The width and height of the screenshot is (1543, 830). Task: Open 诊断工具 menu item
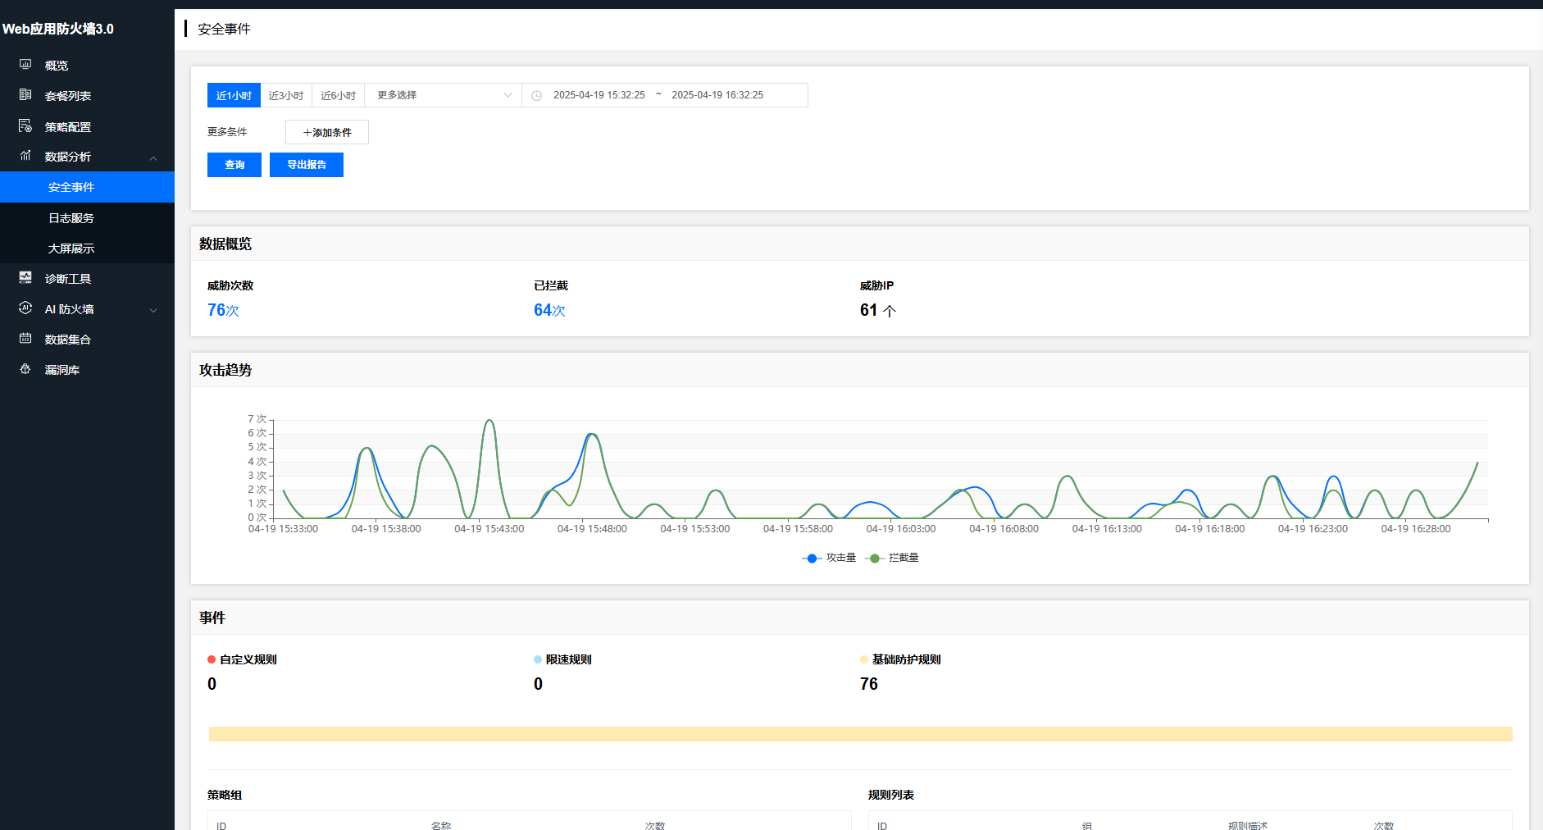(68, 279)
